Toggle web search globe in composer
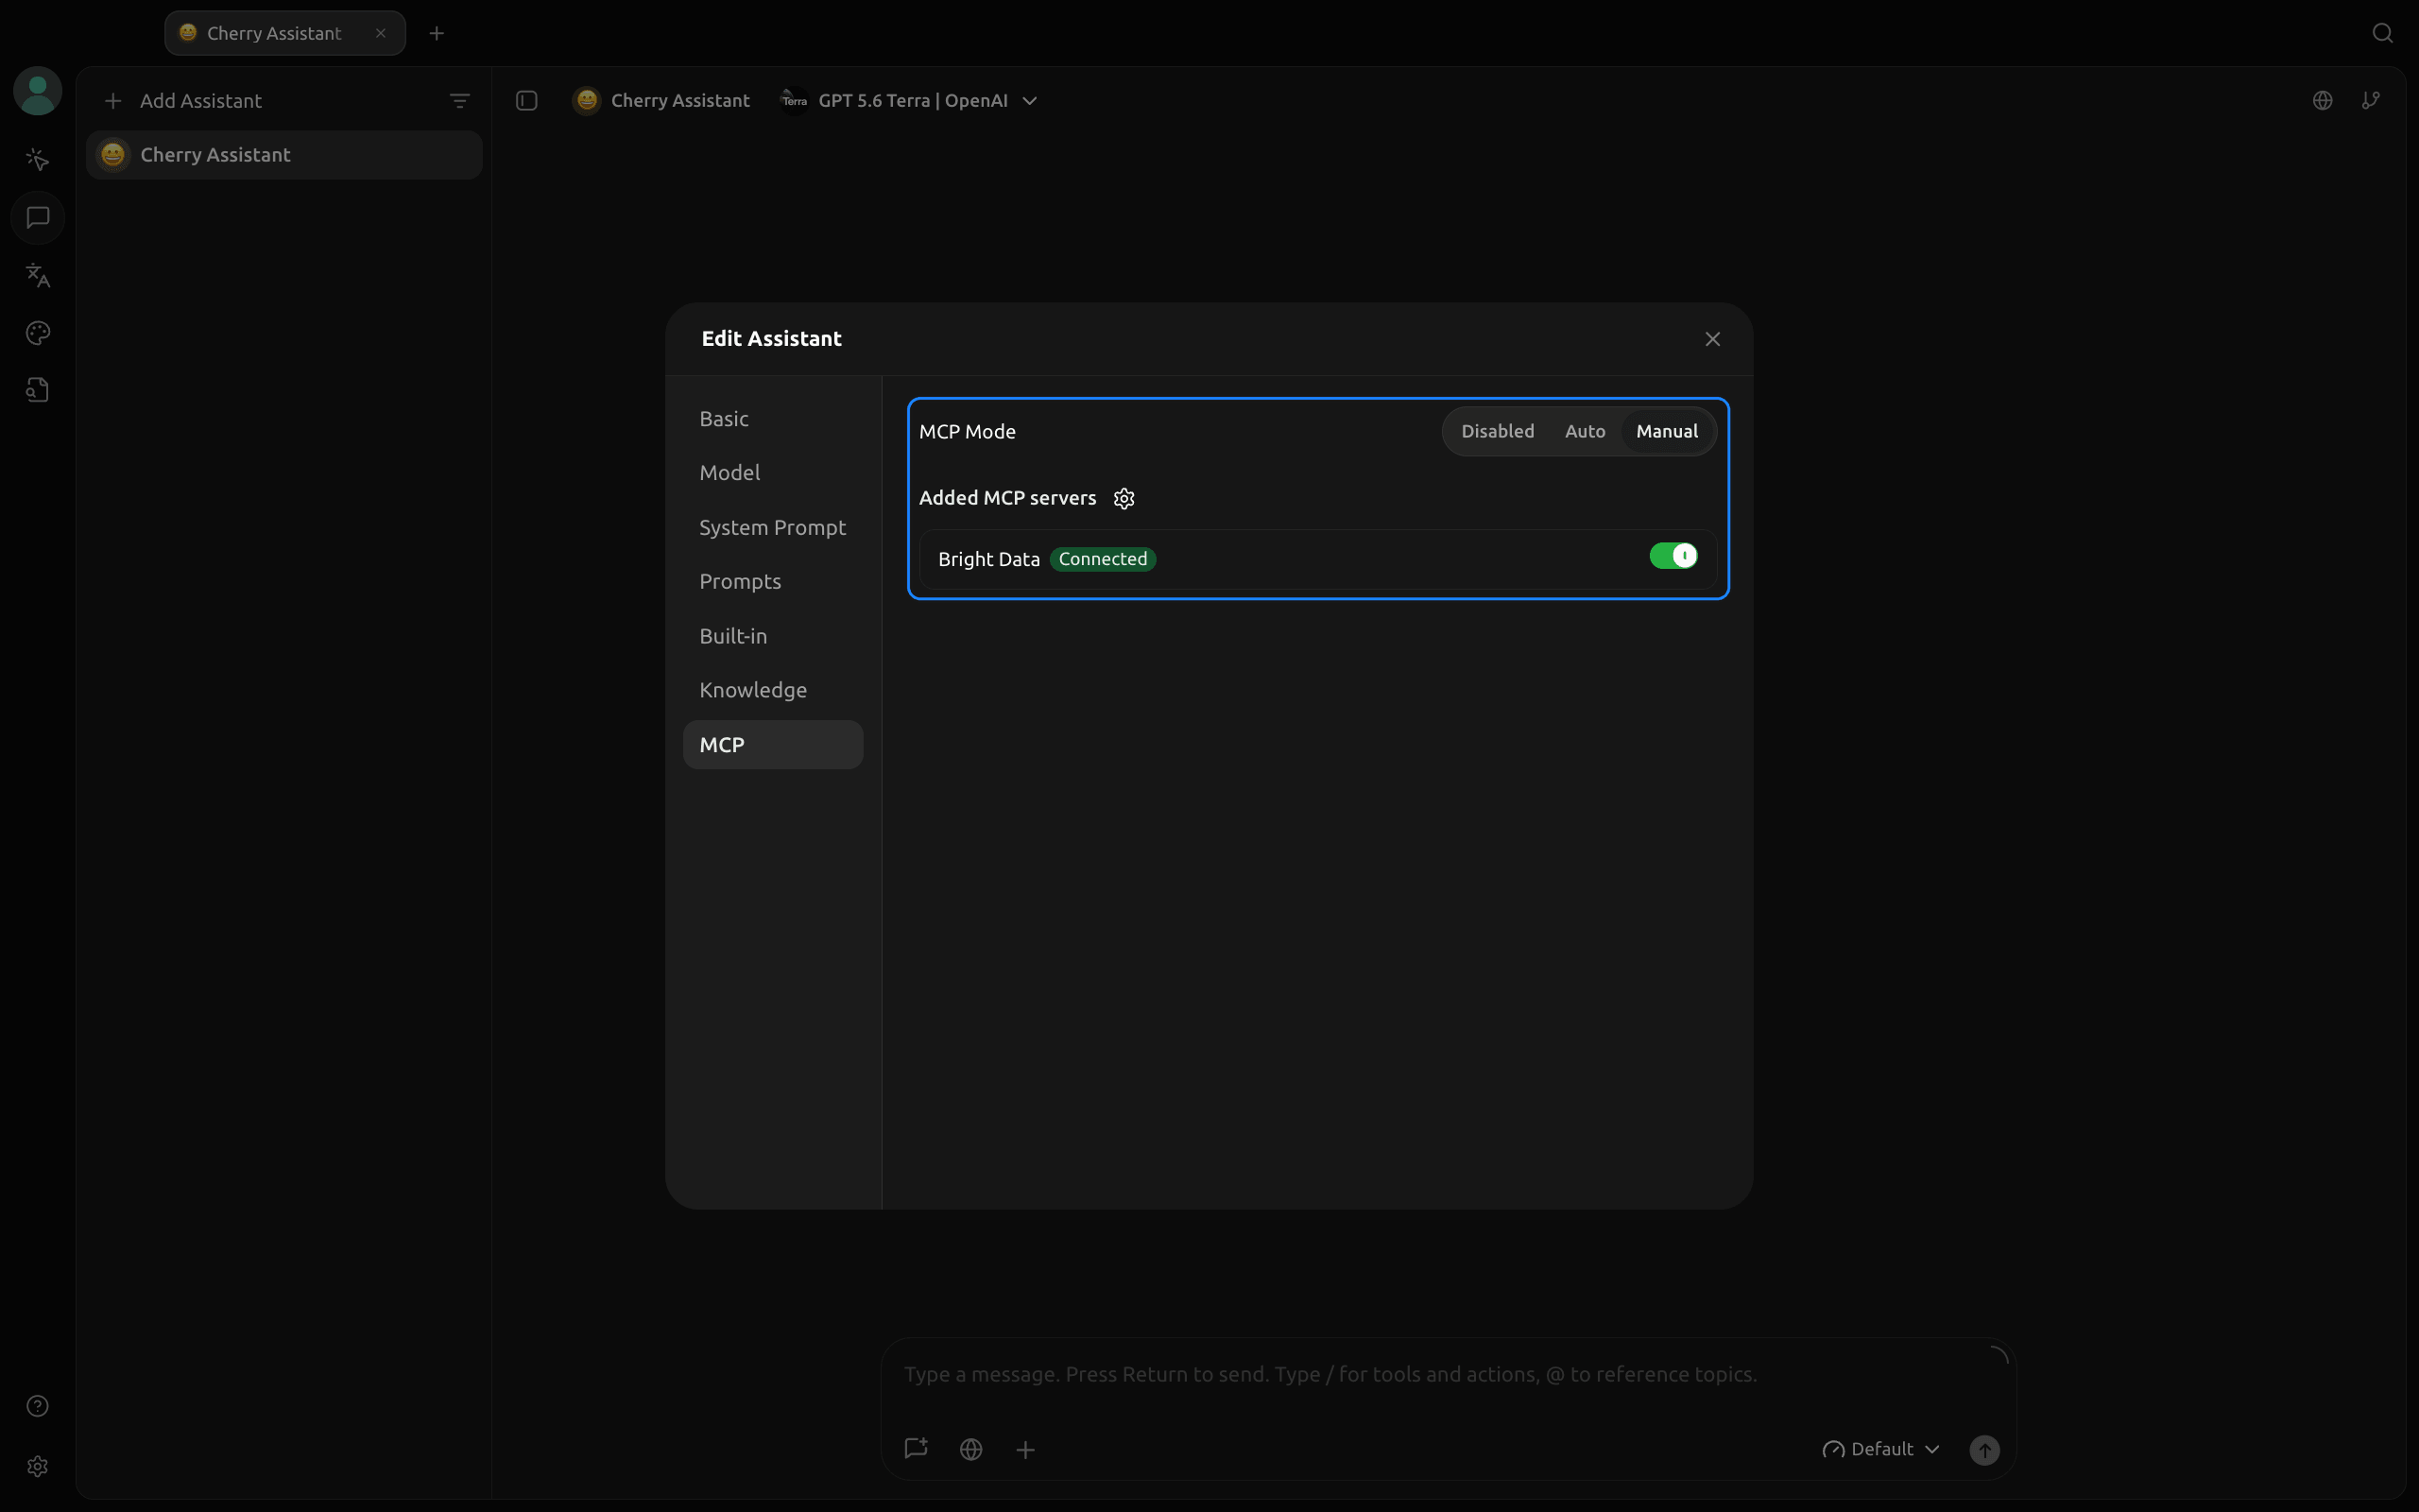2419x1512 pixels. tap(971, 1449)
